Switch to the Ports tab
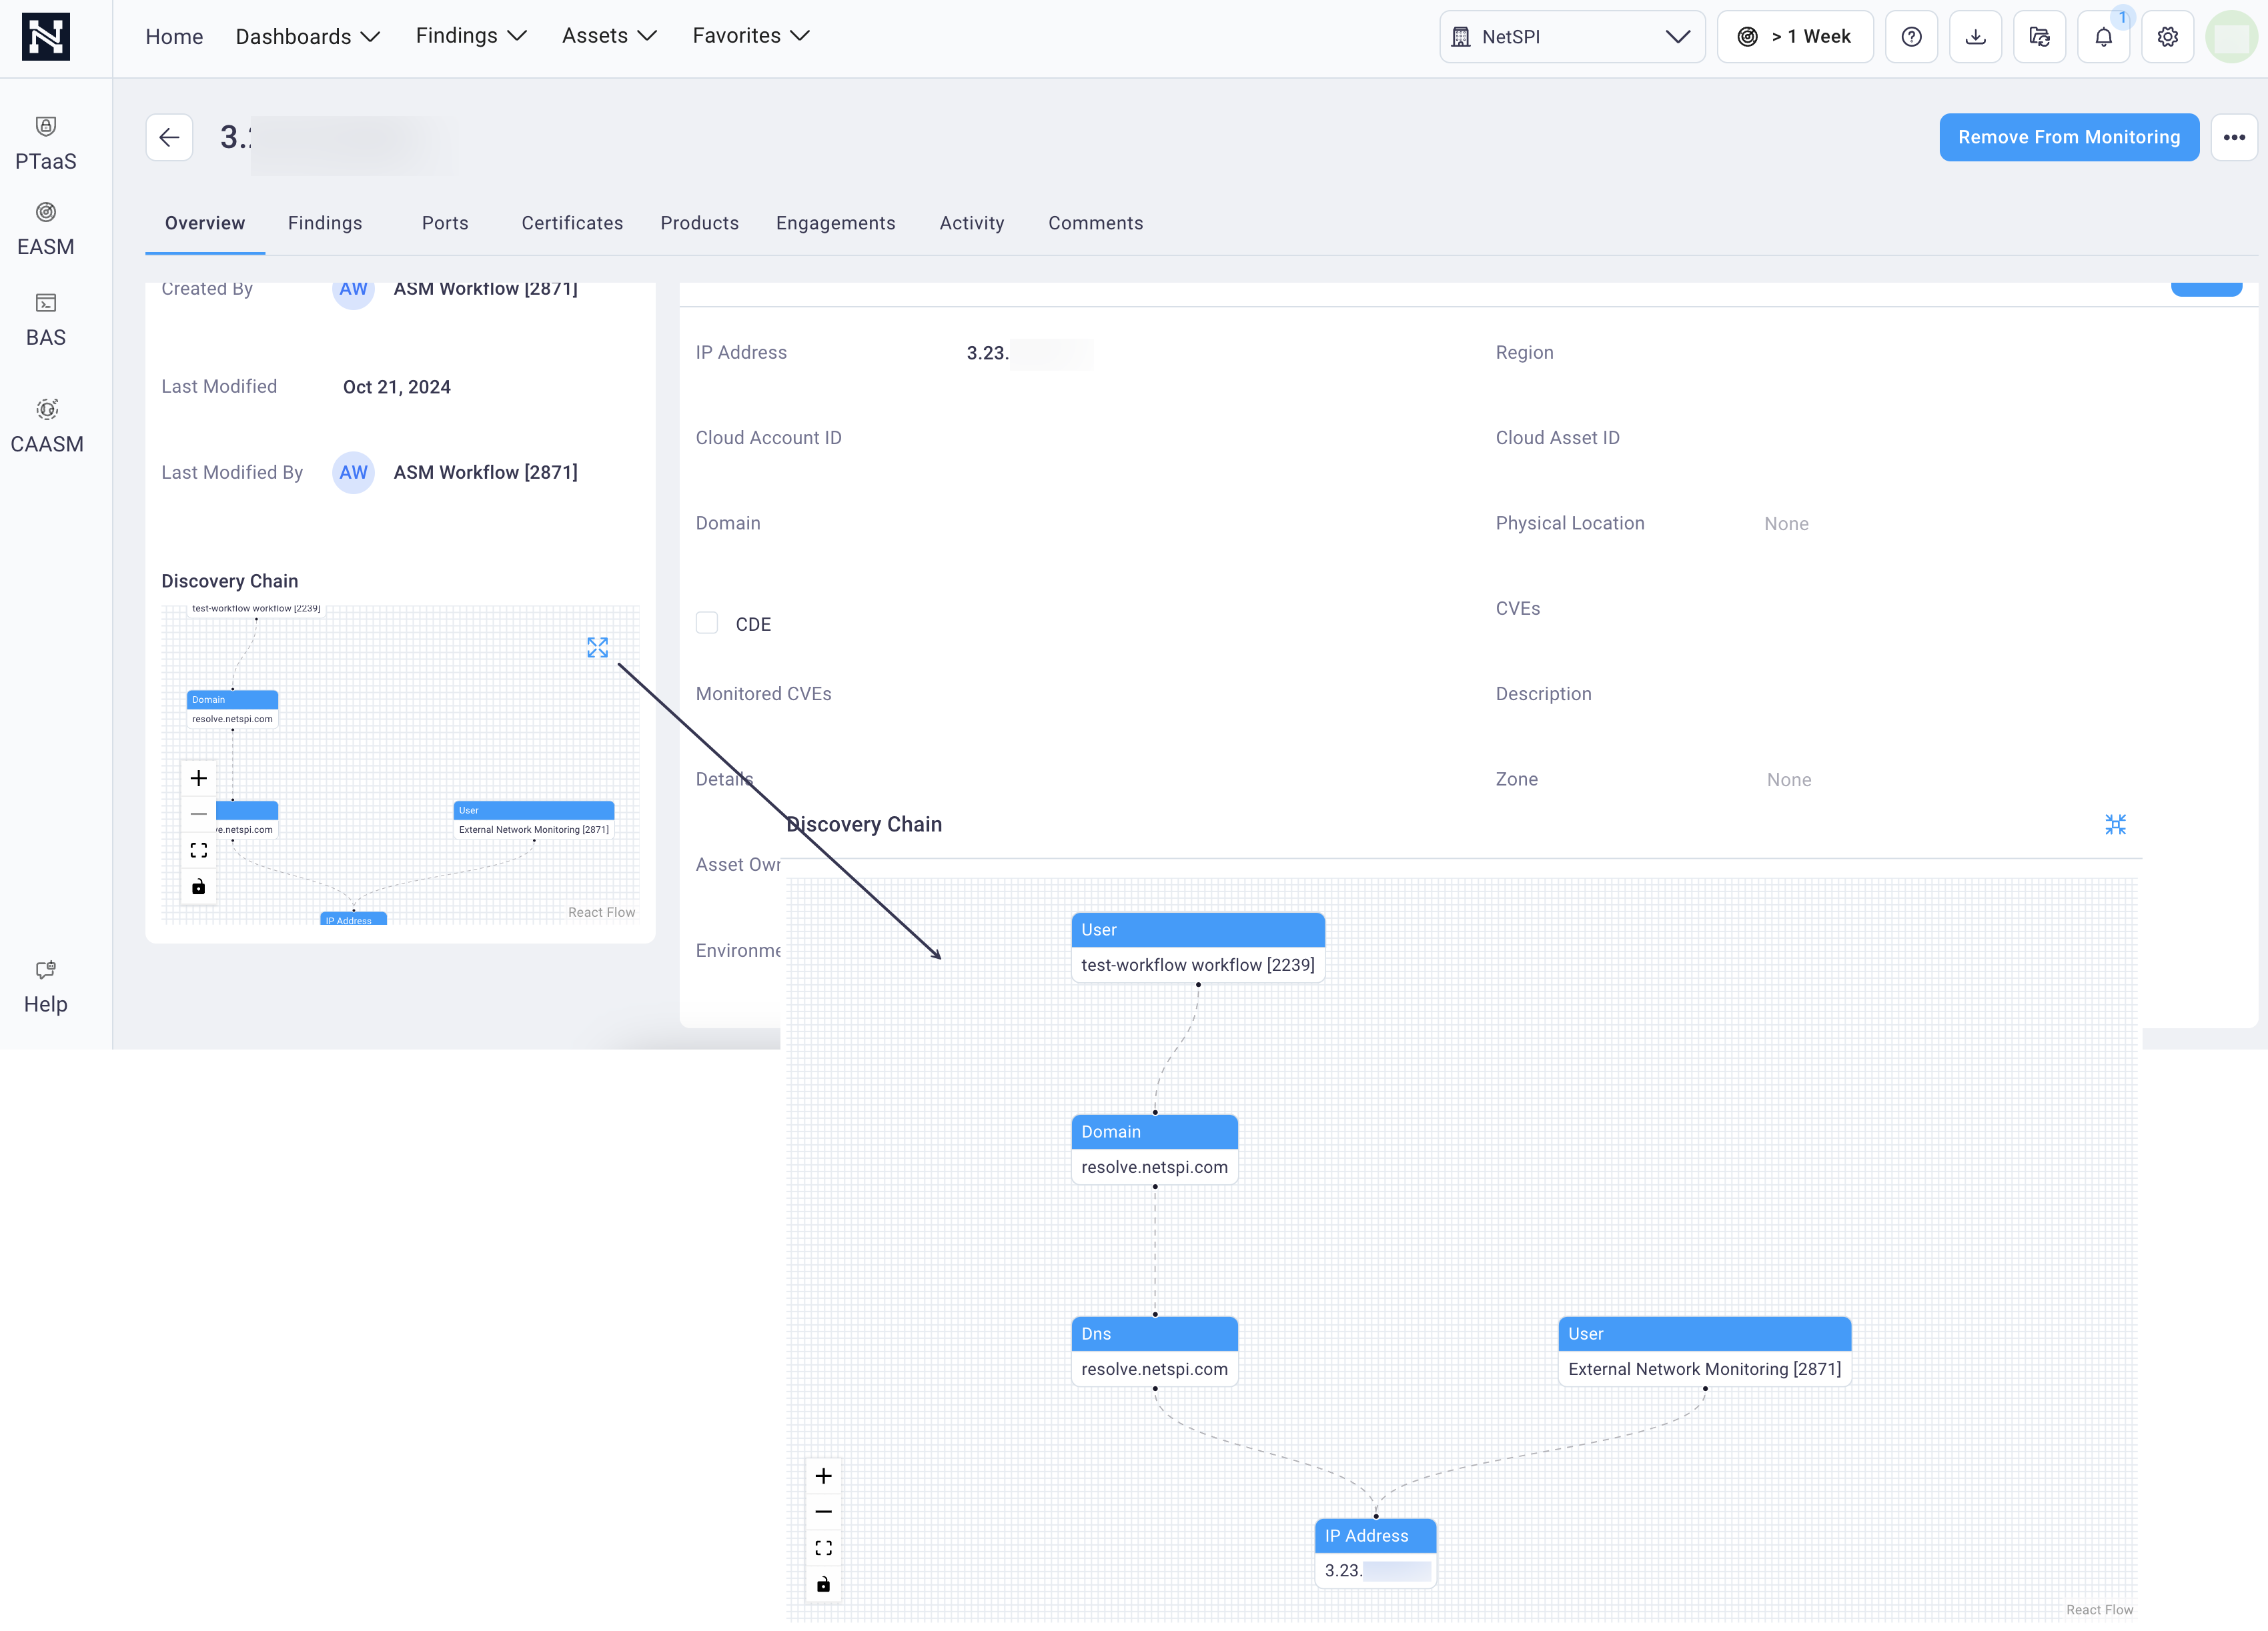Viewport: 2268px width, 1631px height. [x=445, y=223]
